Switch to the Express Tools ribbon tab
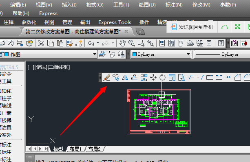 (115, 22)
